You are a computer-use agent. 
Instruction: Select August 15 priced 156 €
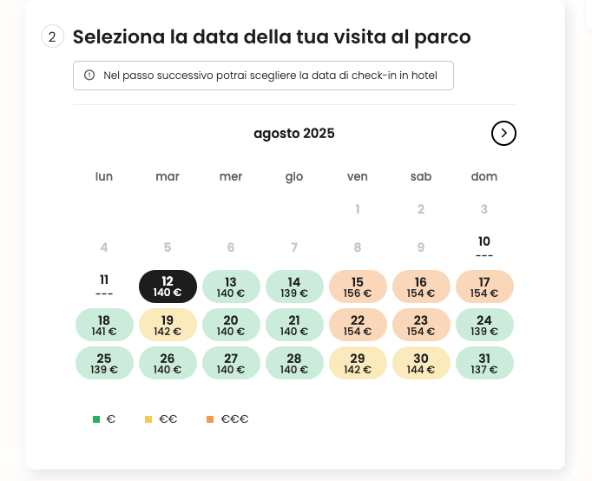click(358, 287)
